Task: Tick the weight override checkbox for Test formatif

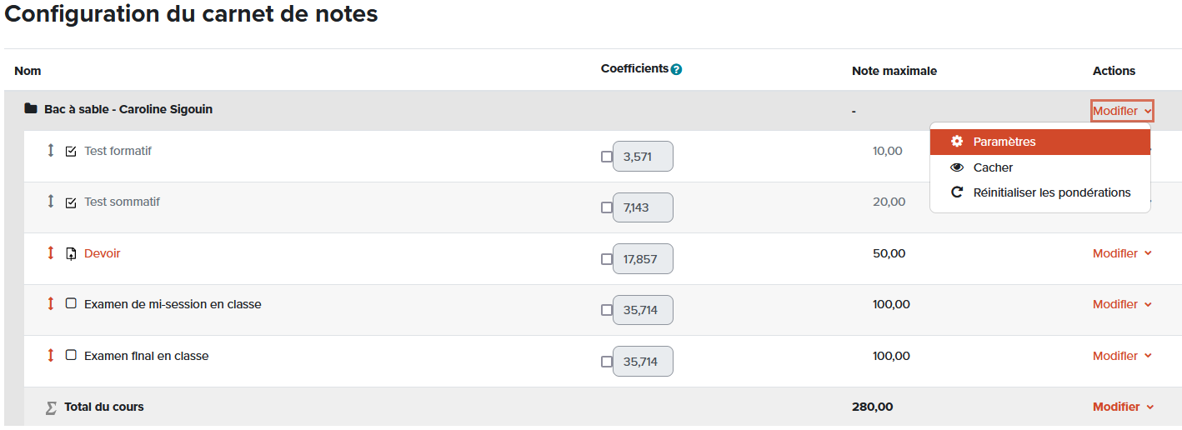Action: [607, 157]
